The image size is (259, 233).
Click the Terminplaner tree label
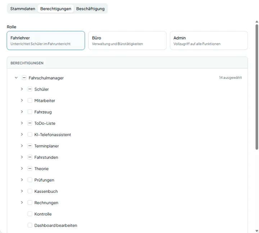[x=46, y=146]
